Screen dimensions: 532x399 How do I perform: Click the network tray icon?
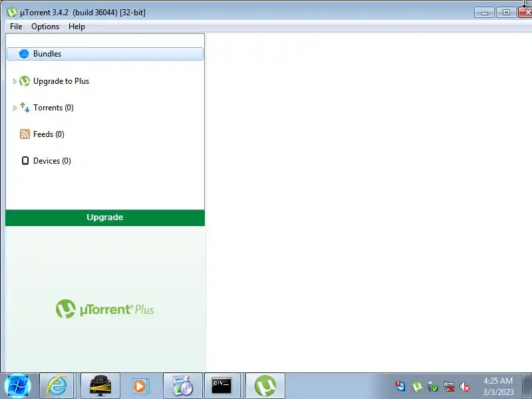[x=448, y=386]
